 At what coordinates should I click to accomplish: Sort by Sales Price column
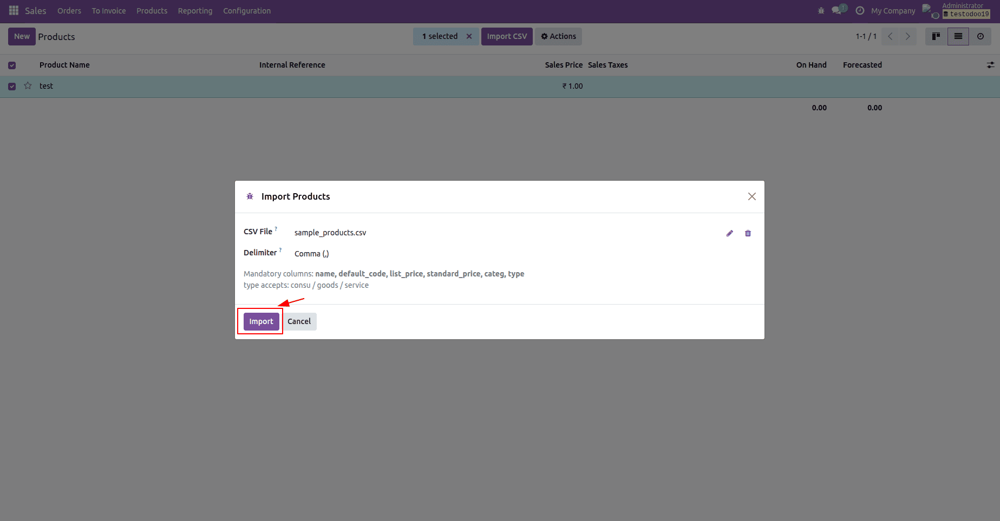(x=564, y=65)
